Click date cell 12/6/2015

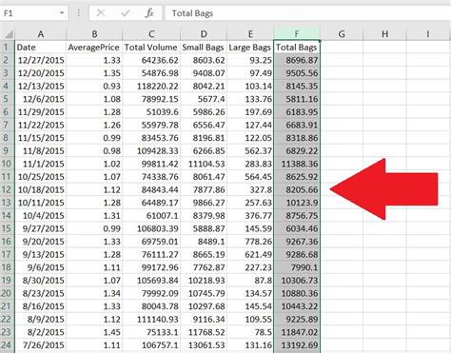point(41,99)
